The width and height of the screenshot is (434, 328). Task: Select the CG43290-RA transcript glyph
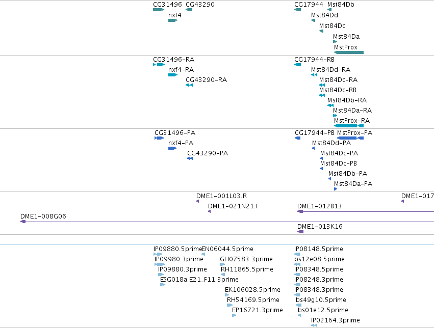coord(189,85)
